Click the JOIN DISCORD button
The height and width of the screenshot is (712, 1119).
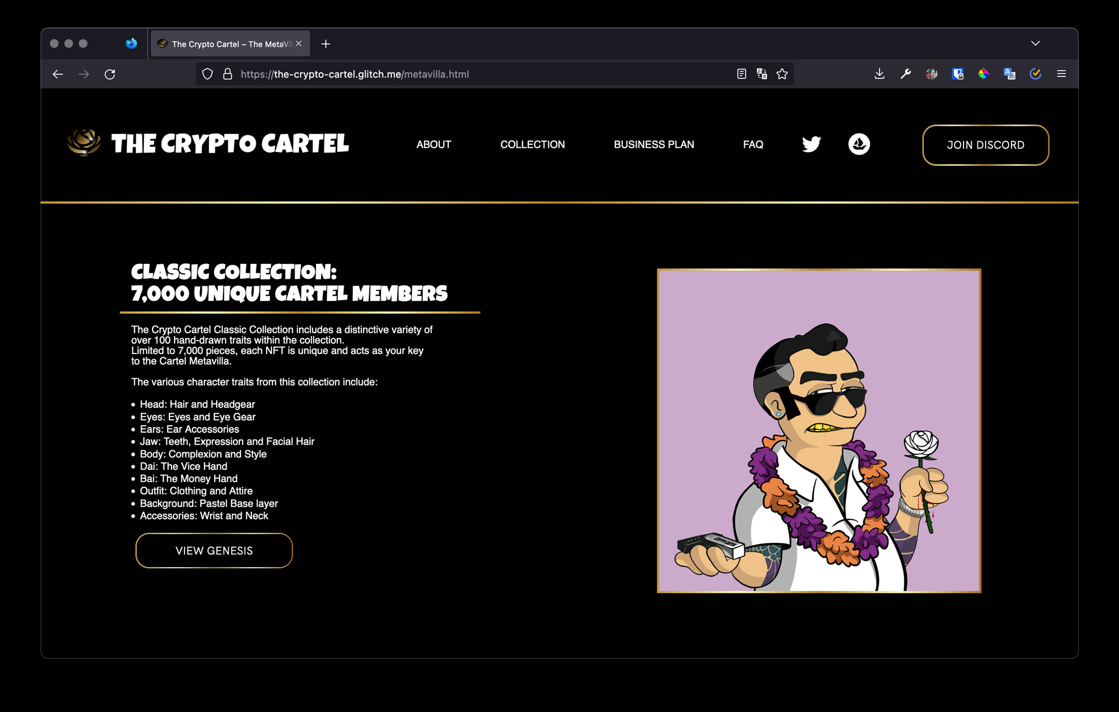point(985,145)
